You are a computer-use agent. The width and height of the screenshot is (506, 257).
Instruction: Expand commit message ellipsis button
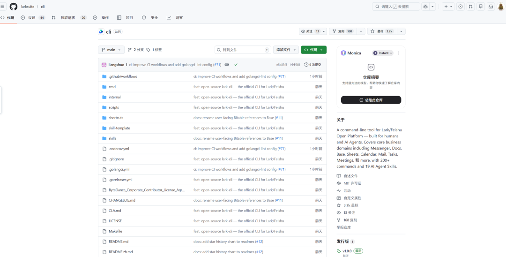(x=227, y=65)
